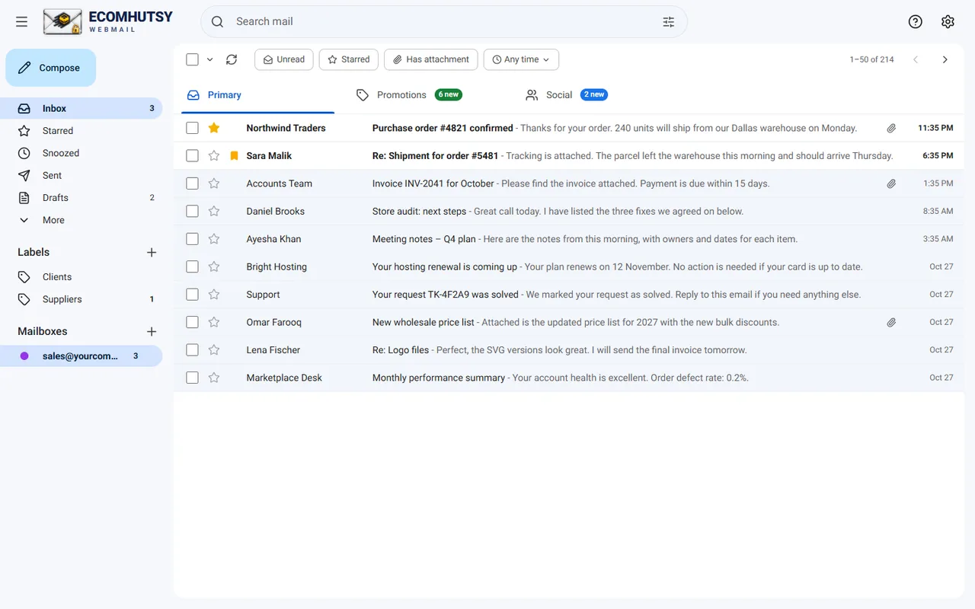This screenshot has height=609, width=975.
Task: Tick the select-all checkbox
Action: pos(192,59)
